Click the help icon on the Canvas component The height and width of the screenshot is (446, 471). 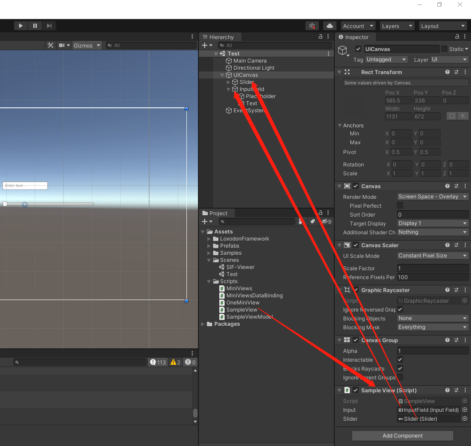point(447,186)
